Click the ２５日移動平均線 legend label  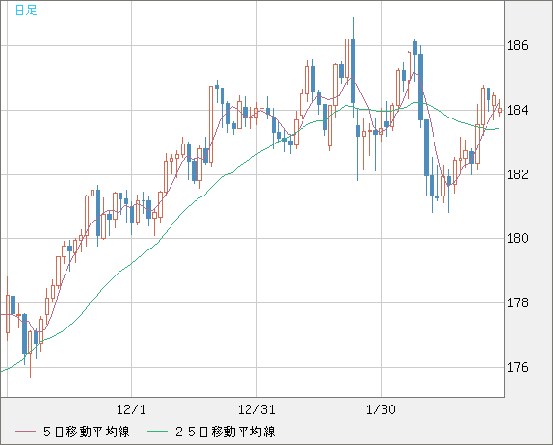click(224, 432)
